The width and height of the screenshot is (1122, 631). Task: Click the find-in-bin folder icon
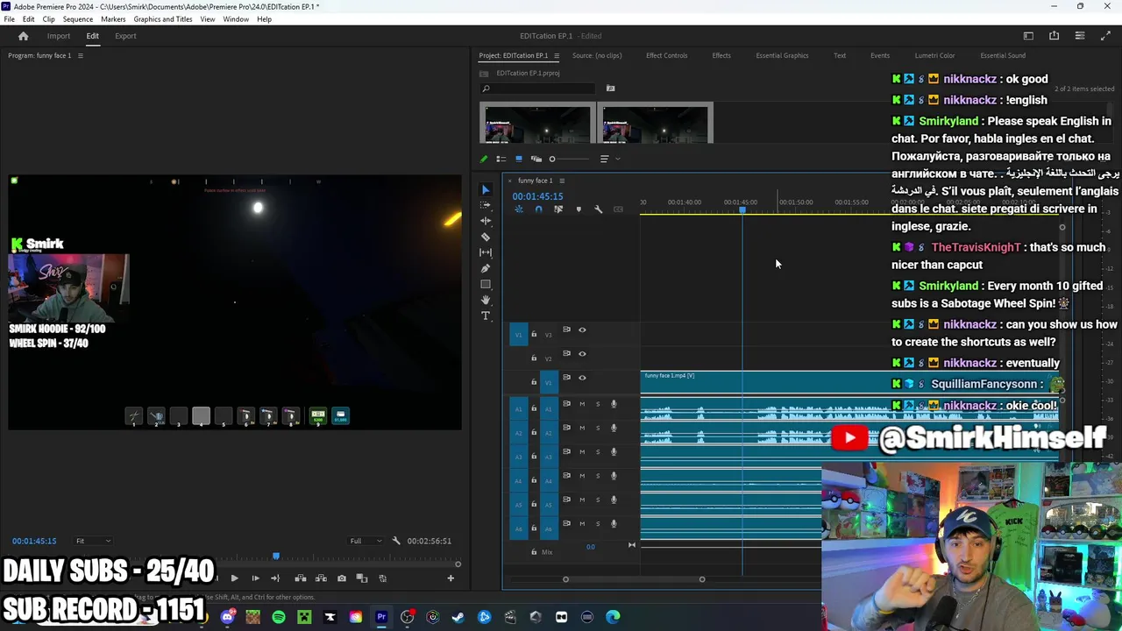[611, 89]
